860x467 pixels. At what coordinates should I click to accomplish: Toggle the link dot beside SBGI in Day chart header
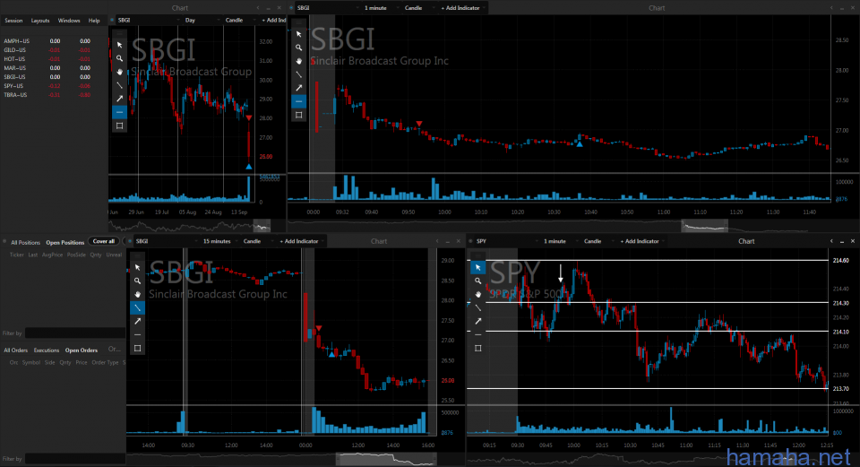coord(113,21)
